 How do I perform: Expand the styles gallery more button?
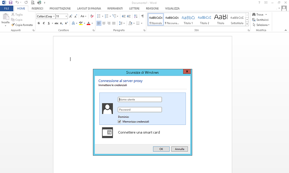pos(247,24)
